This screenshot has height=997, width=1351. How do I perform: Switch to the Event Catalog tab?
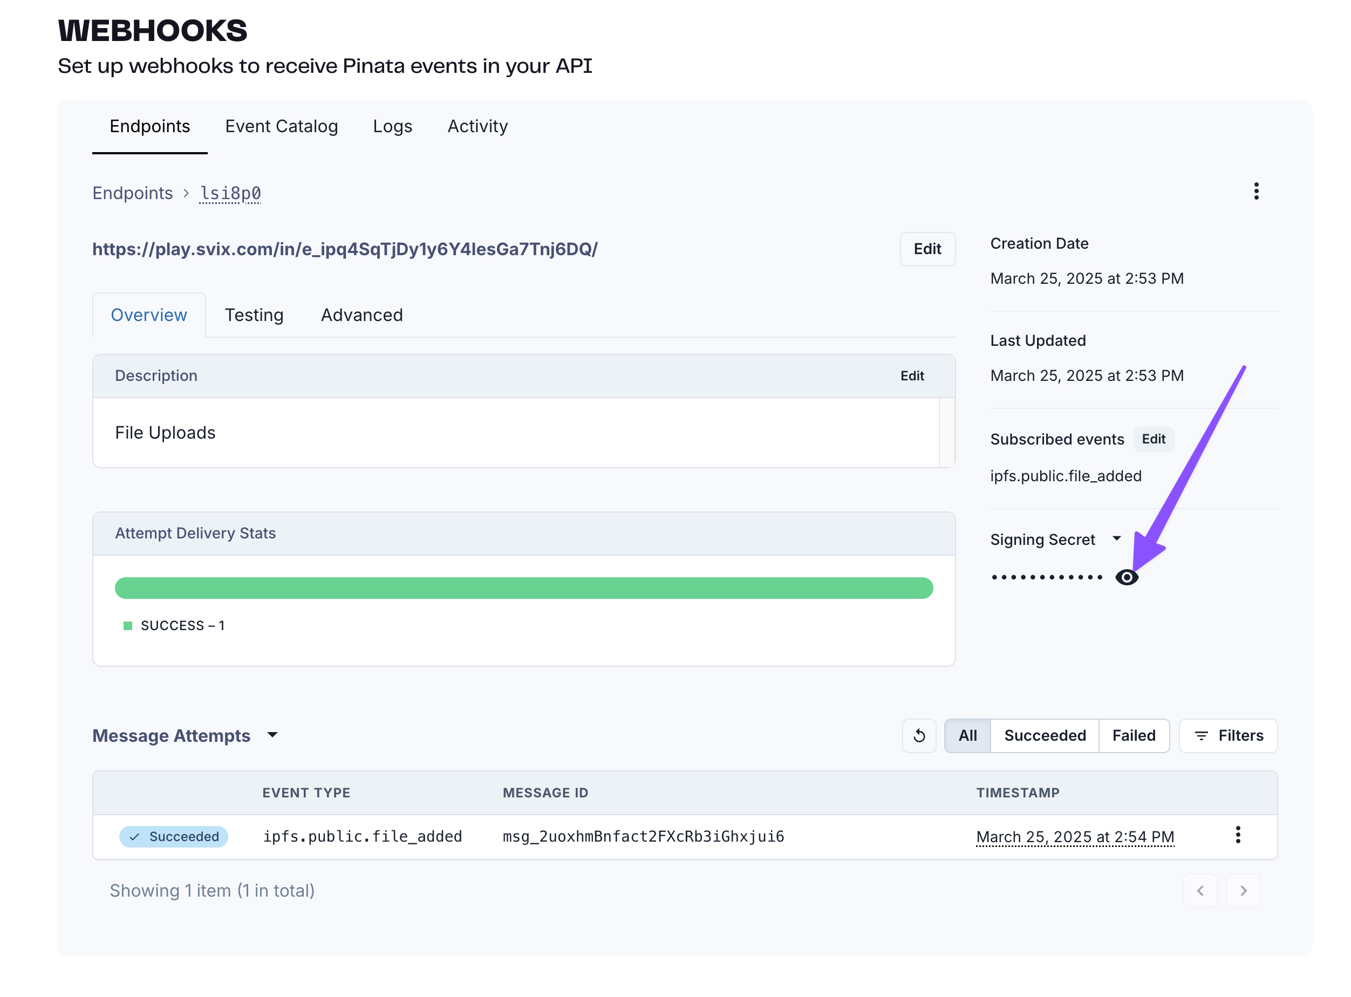pos(281,126)
